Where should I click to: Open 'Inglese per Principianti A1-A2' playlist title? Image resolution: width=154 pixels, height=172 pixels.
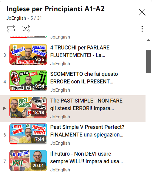pyautogui.click(x=55, y=9)
